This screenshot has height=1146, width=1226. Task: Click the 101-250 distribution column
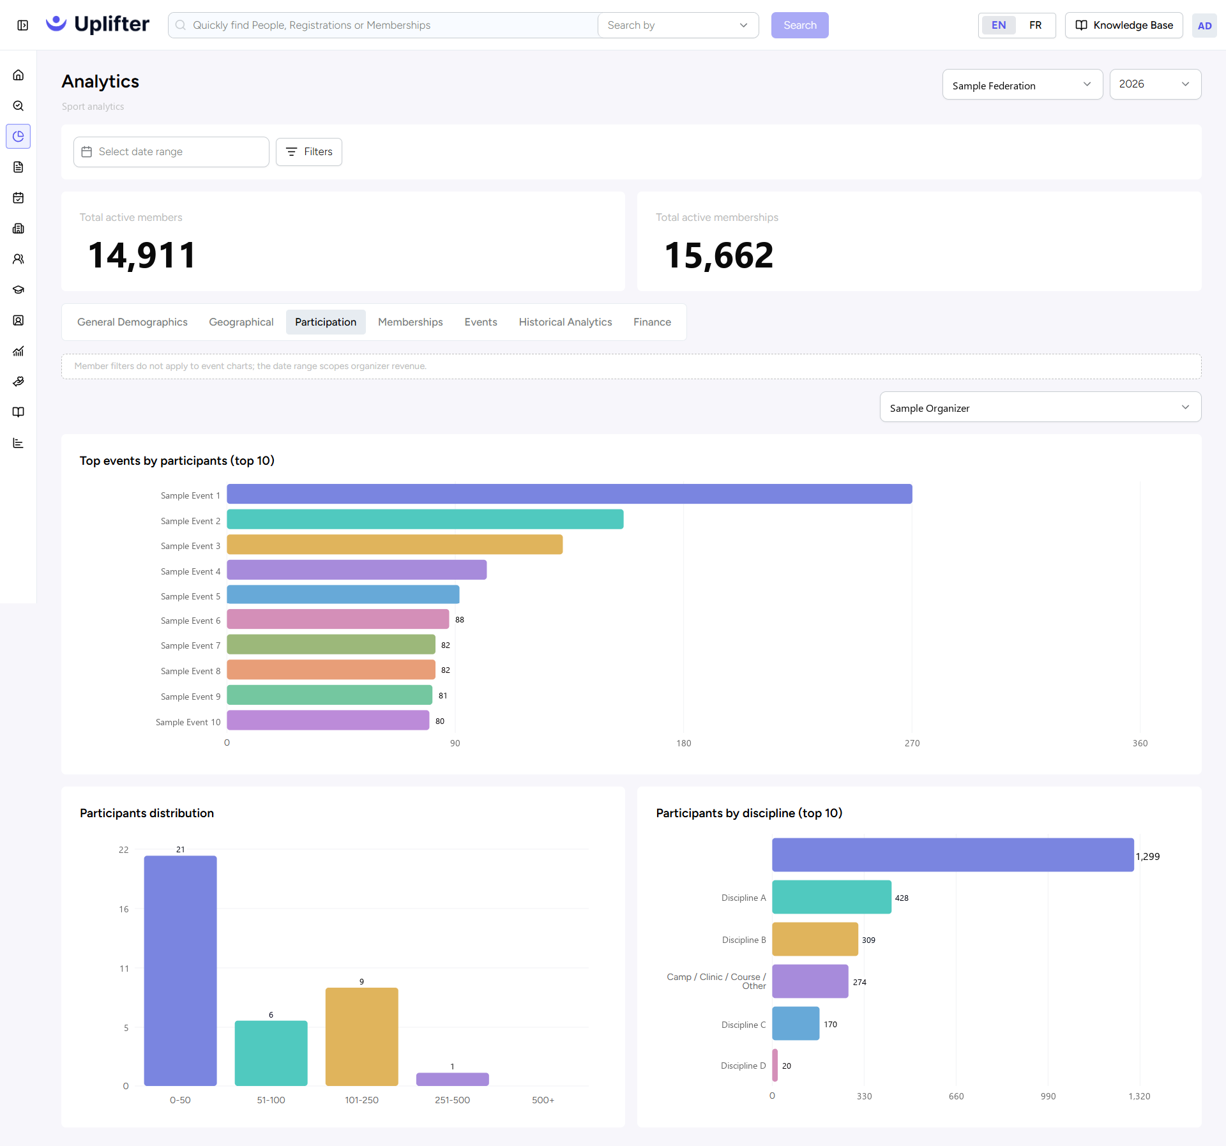(x=362, y=1037)
